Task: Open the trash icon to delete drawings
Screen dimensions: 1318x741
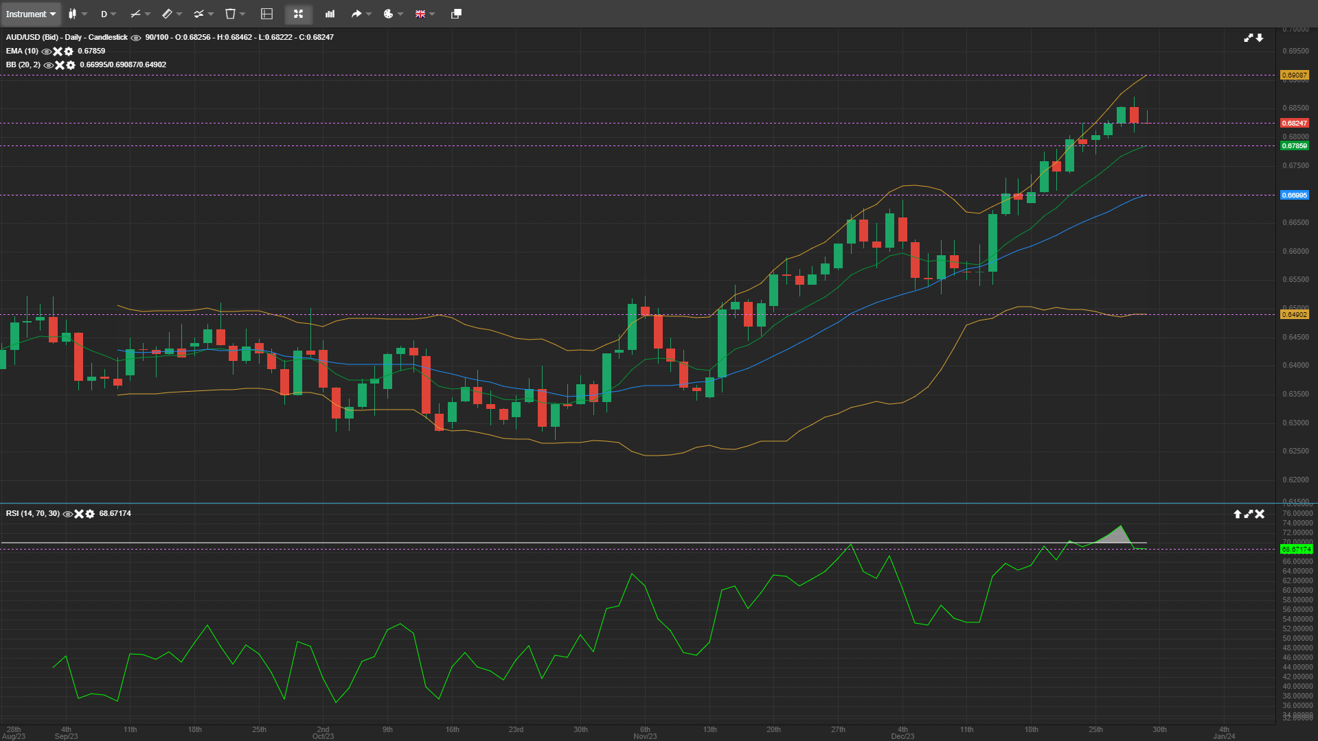Action: [230, 14]
